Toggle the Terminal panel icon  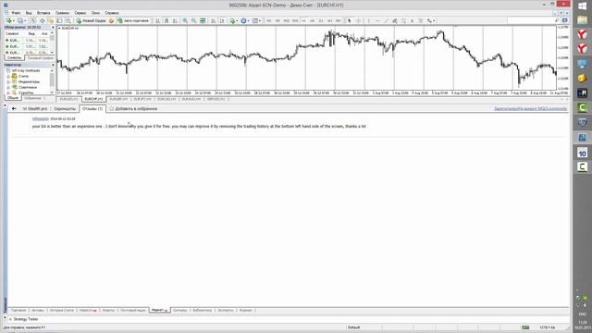[x=59, y=20]
